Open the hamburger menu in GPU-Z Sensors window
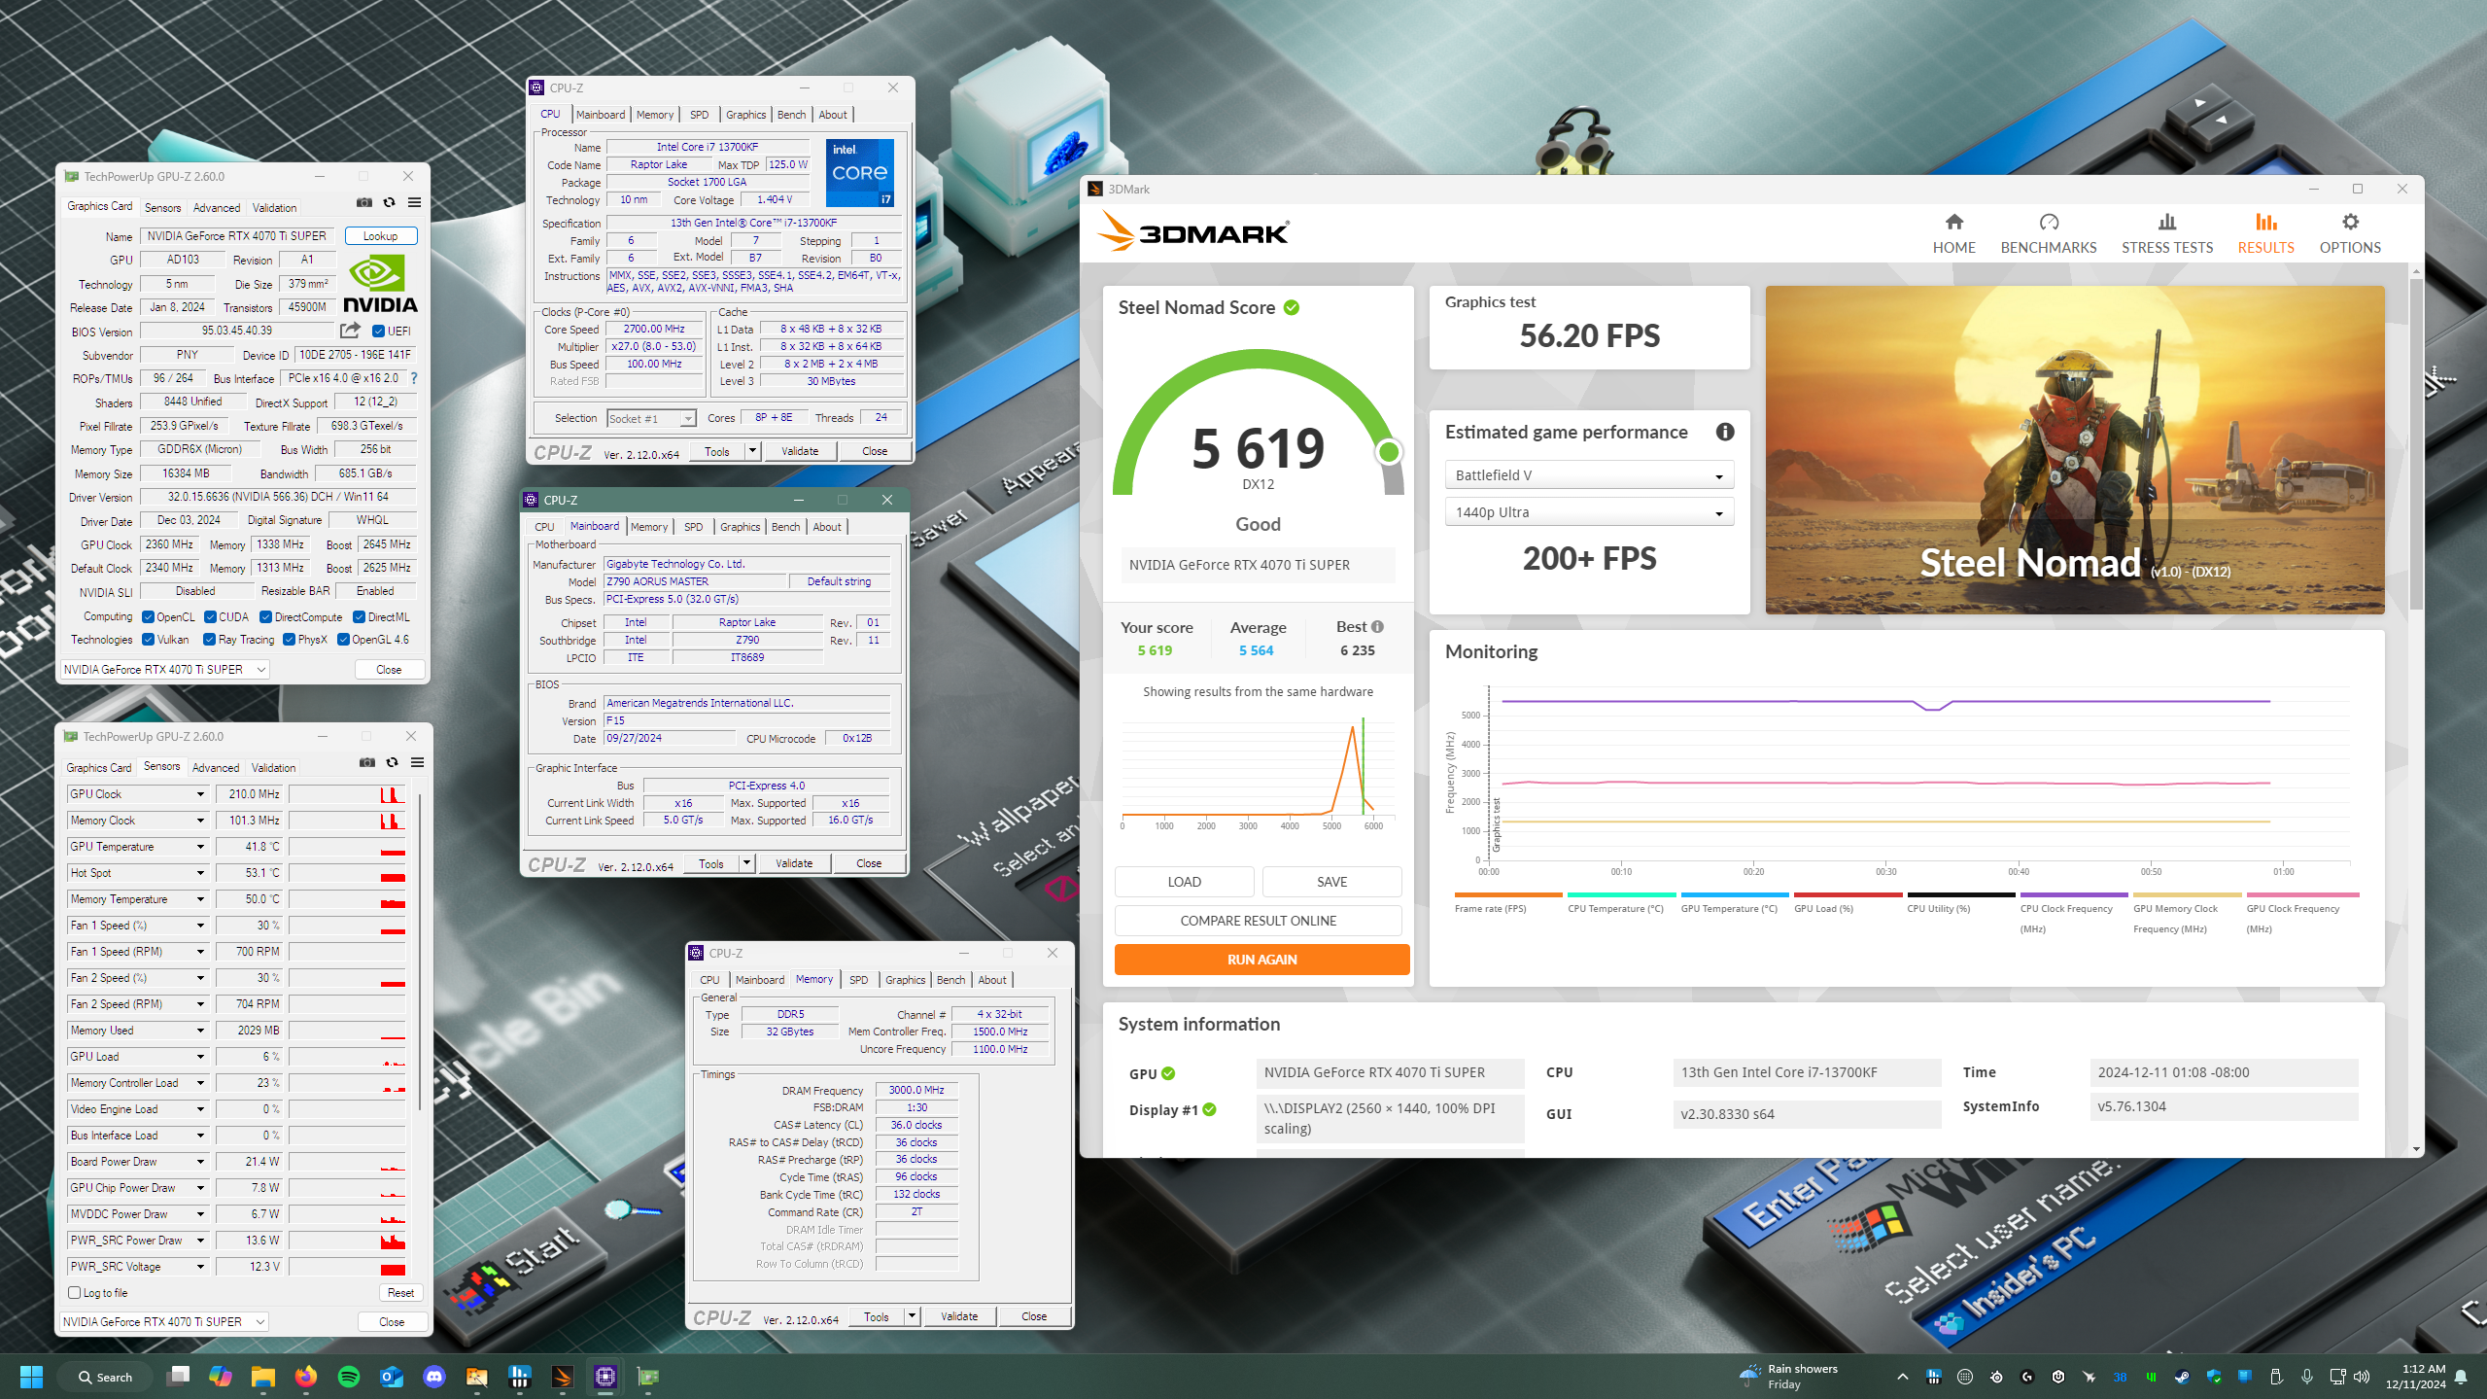 pyautogui.click(x=417, y=762)
